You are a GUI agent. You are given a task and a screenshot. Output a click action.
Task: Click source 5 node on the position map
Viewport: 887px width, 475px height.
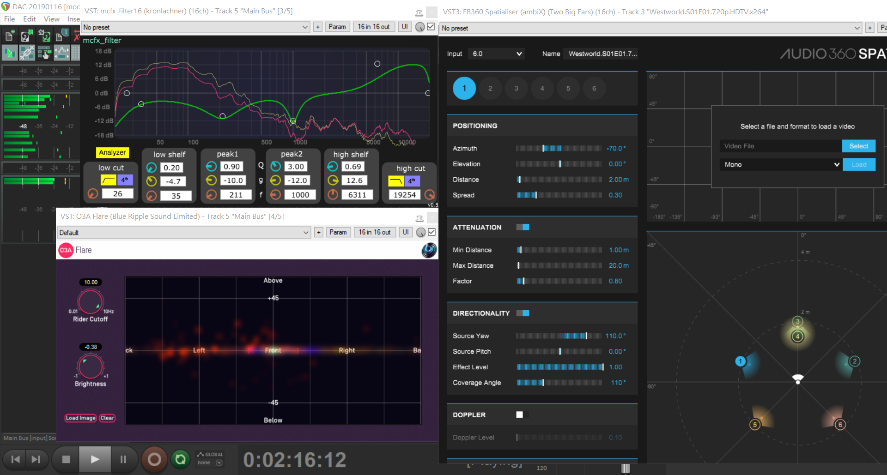(x=754, y=425)
